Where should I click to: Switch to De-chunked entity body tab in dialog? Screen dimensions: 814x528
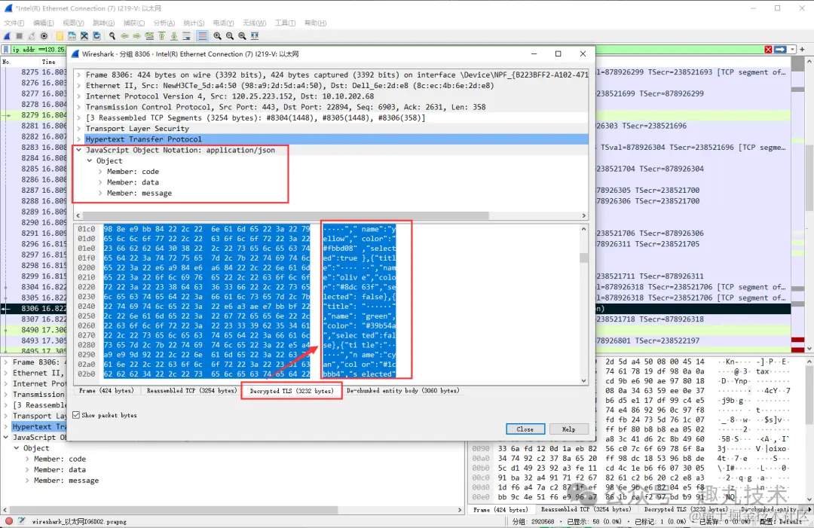pyautogui.click(x=402, y=391)
